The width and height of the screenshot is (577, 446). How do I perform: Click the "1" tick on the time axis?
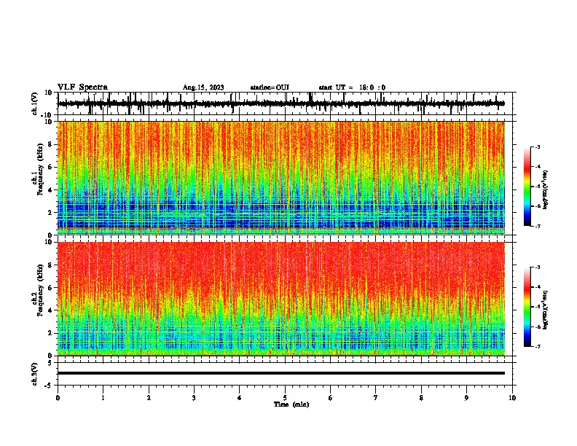click(103, 398)
